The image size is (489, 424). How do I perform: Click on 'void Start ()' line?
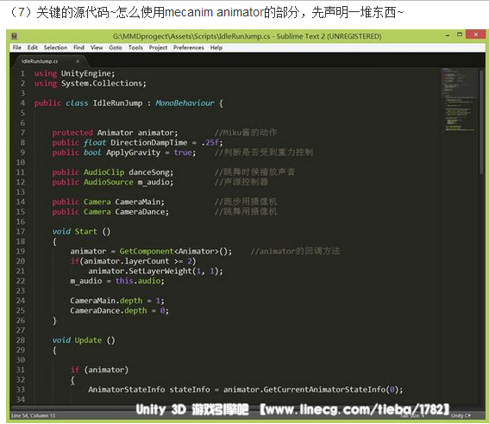(81, 232)
